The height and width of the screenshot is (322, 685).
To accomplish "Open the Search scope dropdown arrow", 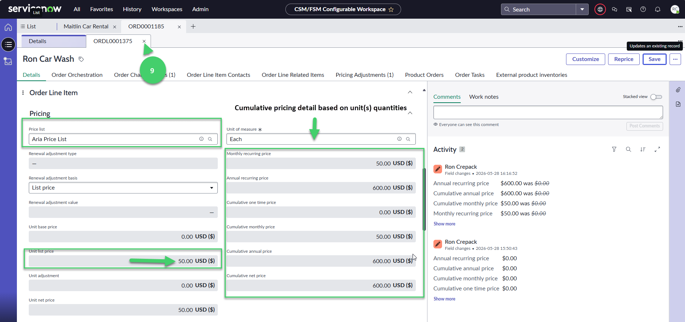I will (582, 9).
